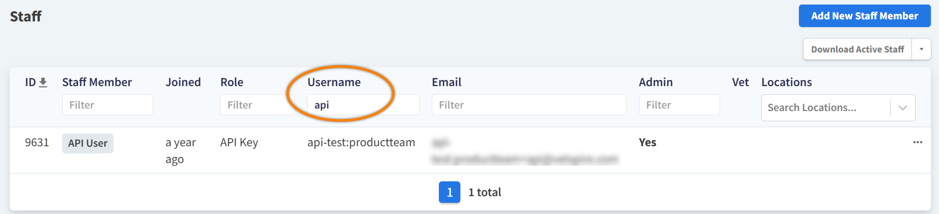Click the Locations chevron arrow
Screen dimensions: 939x214
pos(903,108)
